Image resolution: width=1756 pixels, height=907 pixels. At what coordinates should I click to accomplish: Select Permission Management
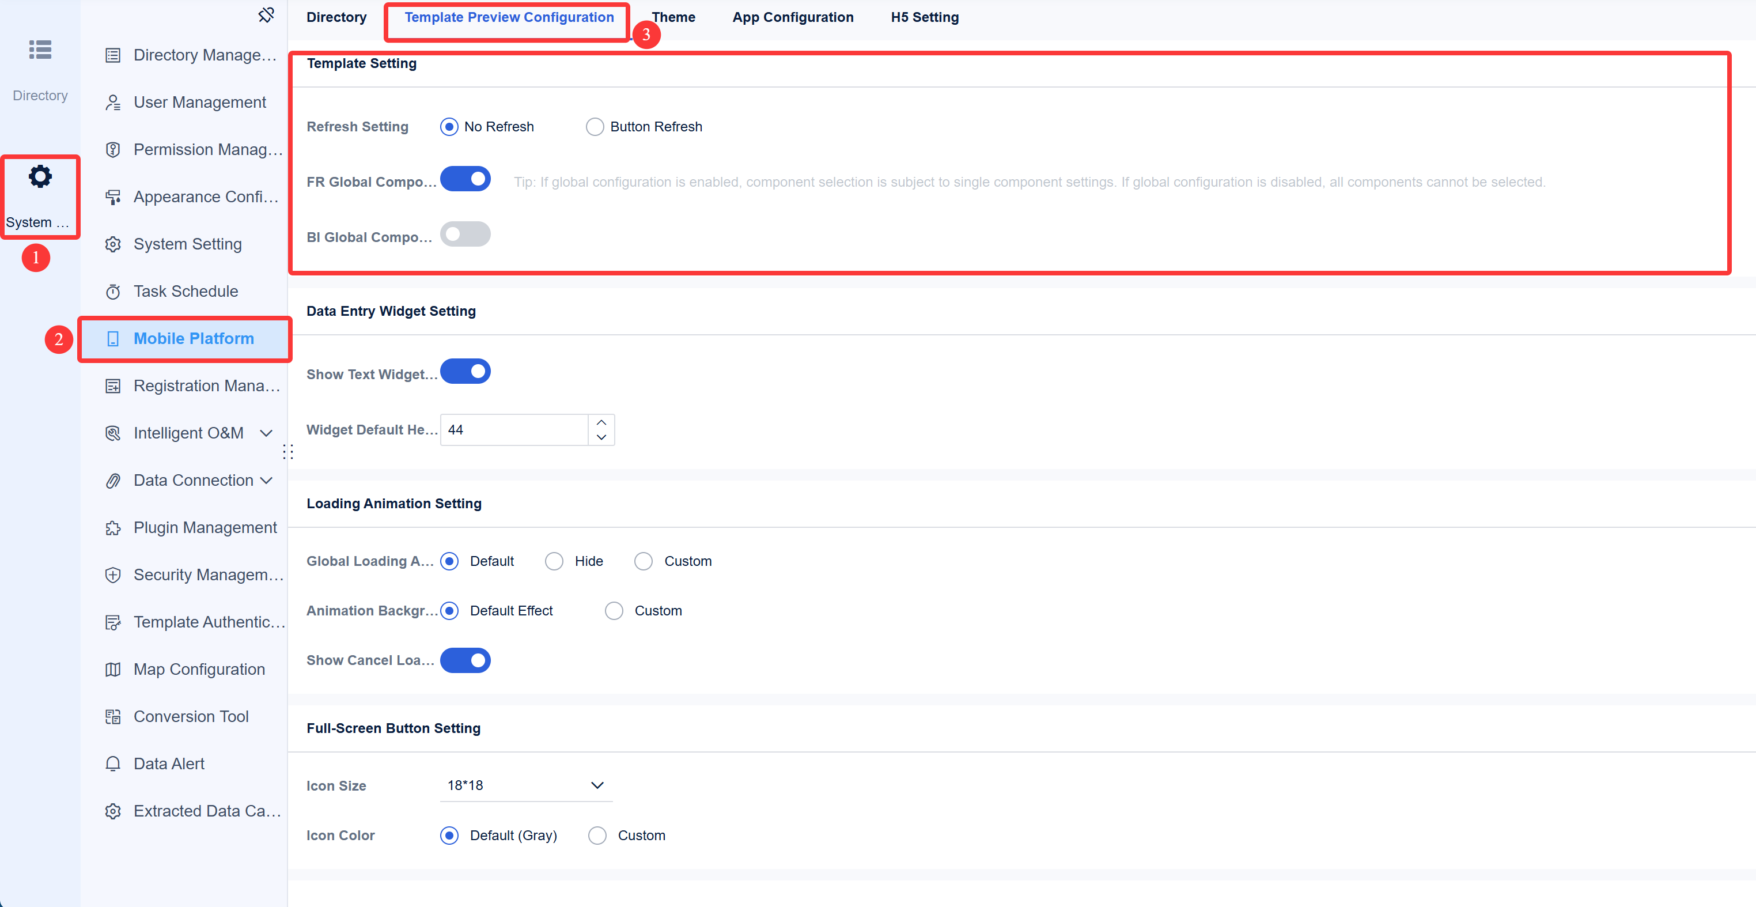(205, 149)
